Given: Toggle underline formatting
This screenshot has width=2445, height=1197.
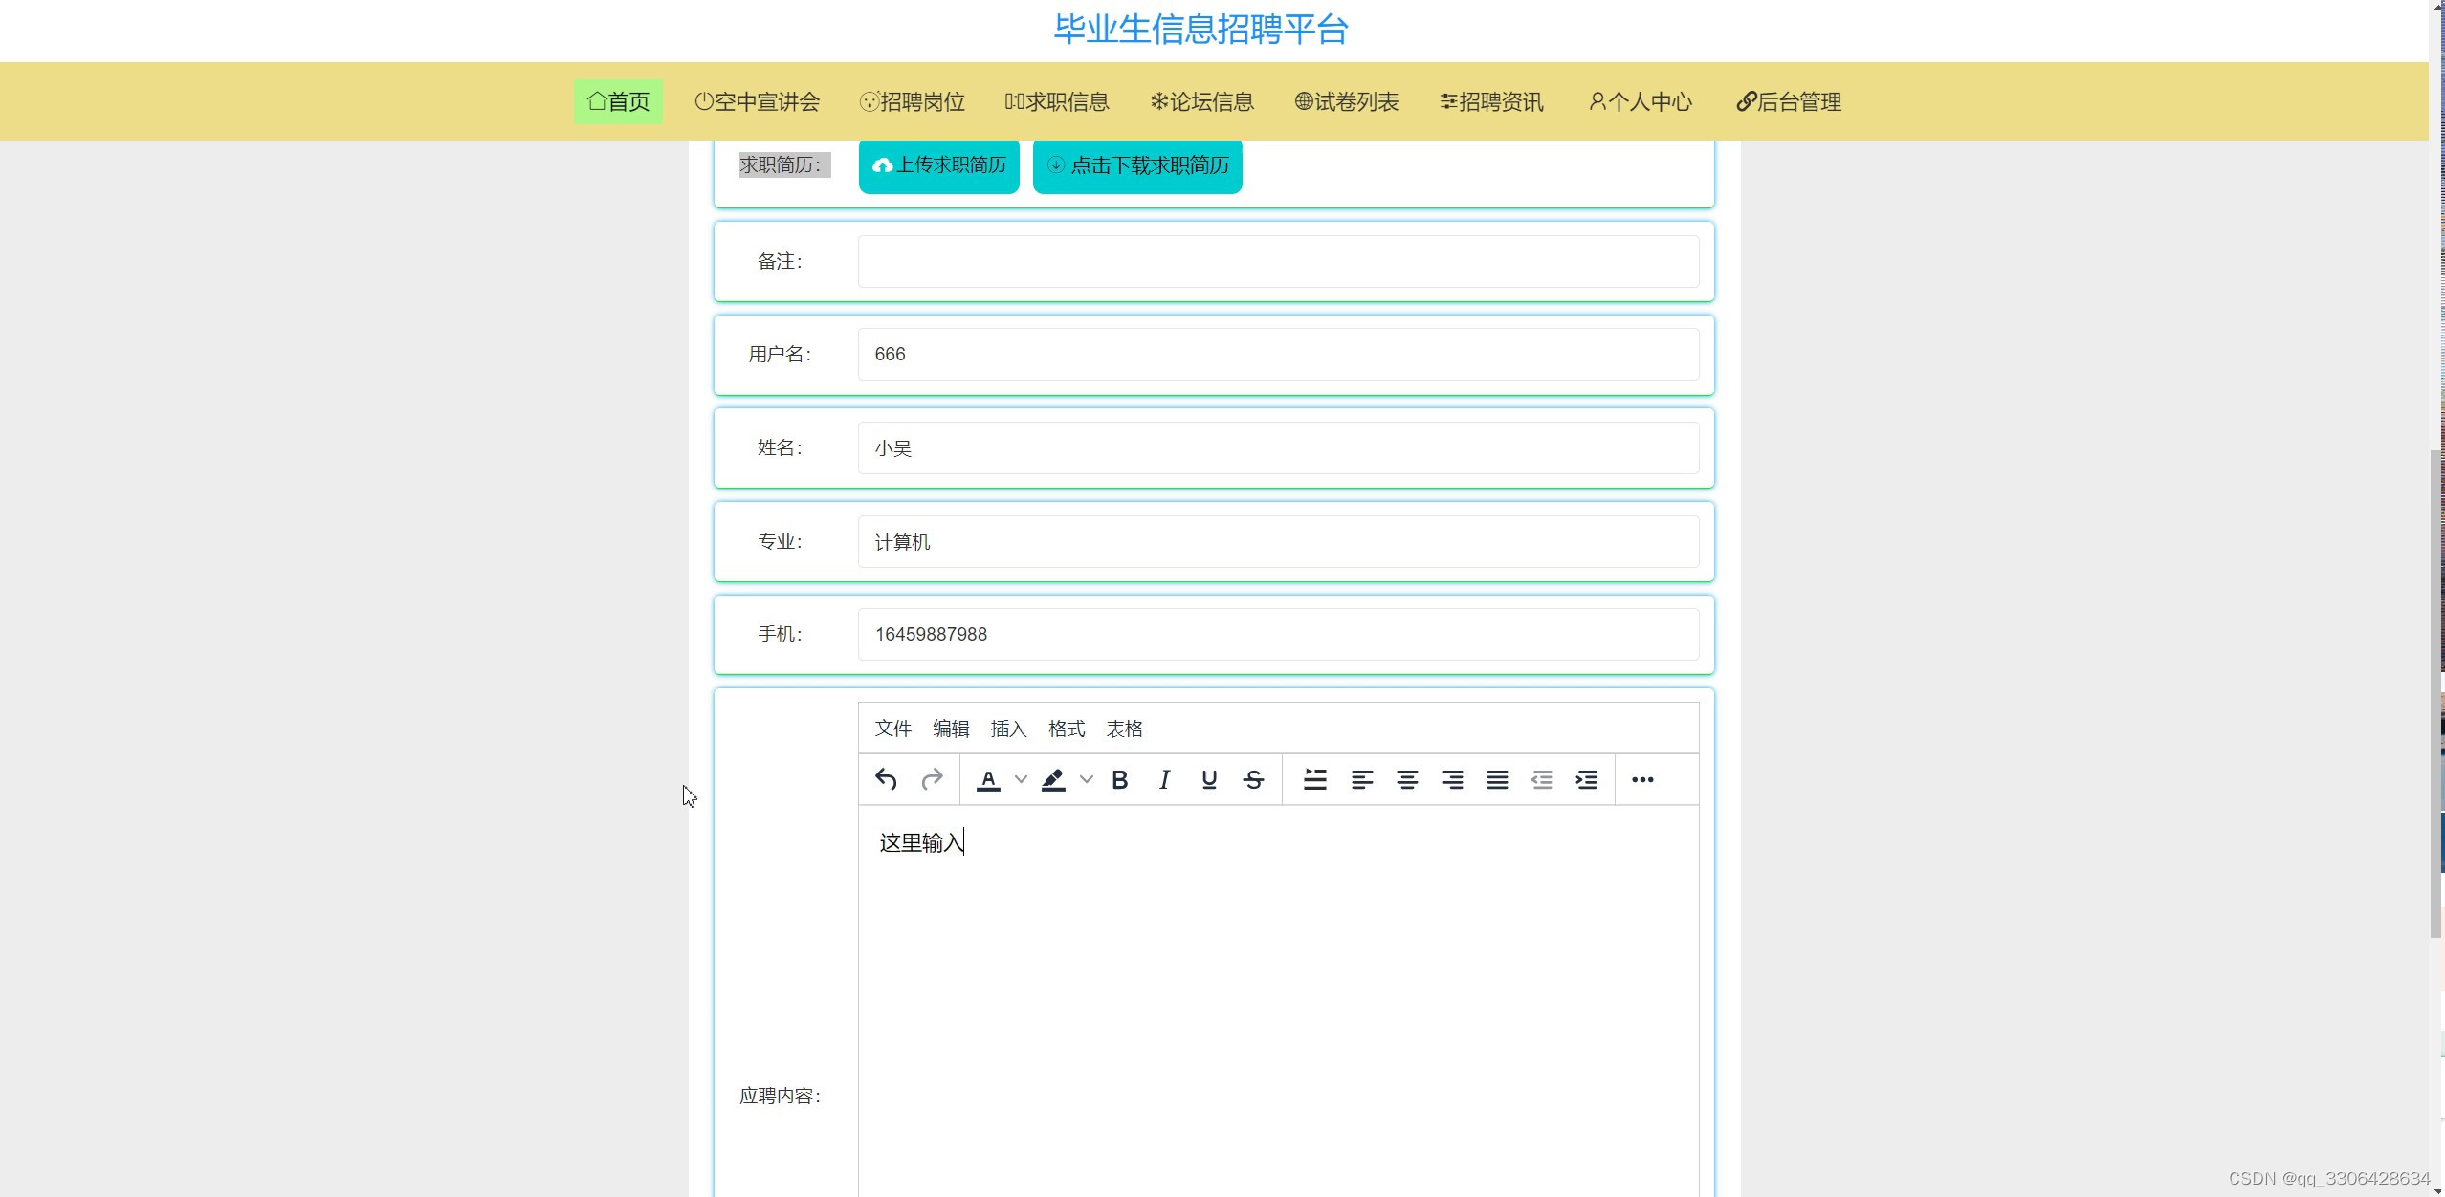Looking at the screenshot, I should click(1207, 779).
